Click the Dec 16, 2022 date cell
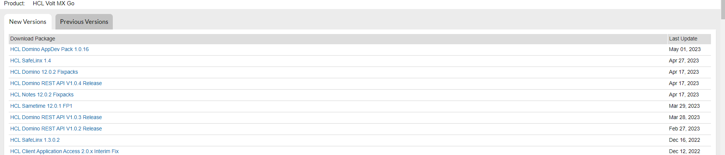This screenshot has width=725, height=155. [684, 140]
